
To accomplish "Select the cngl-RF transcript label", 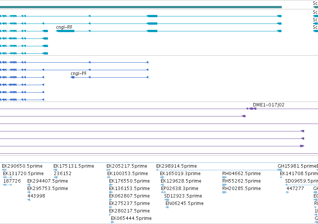I will coord(64,27).
